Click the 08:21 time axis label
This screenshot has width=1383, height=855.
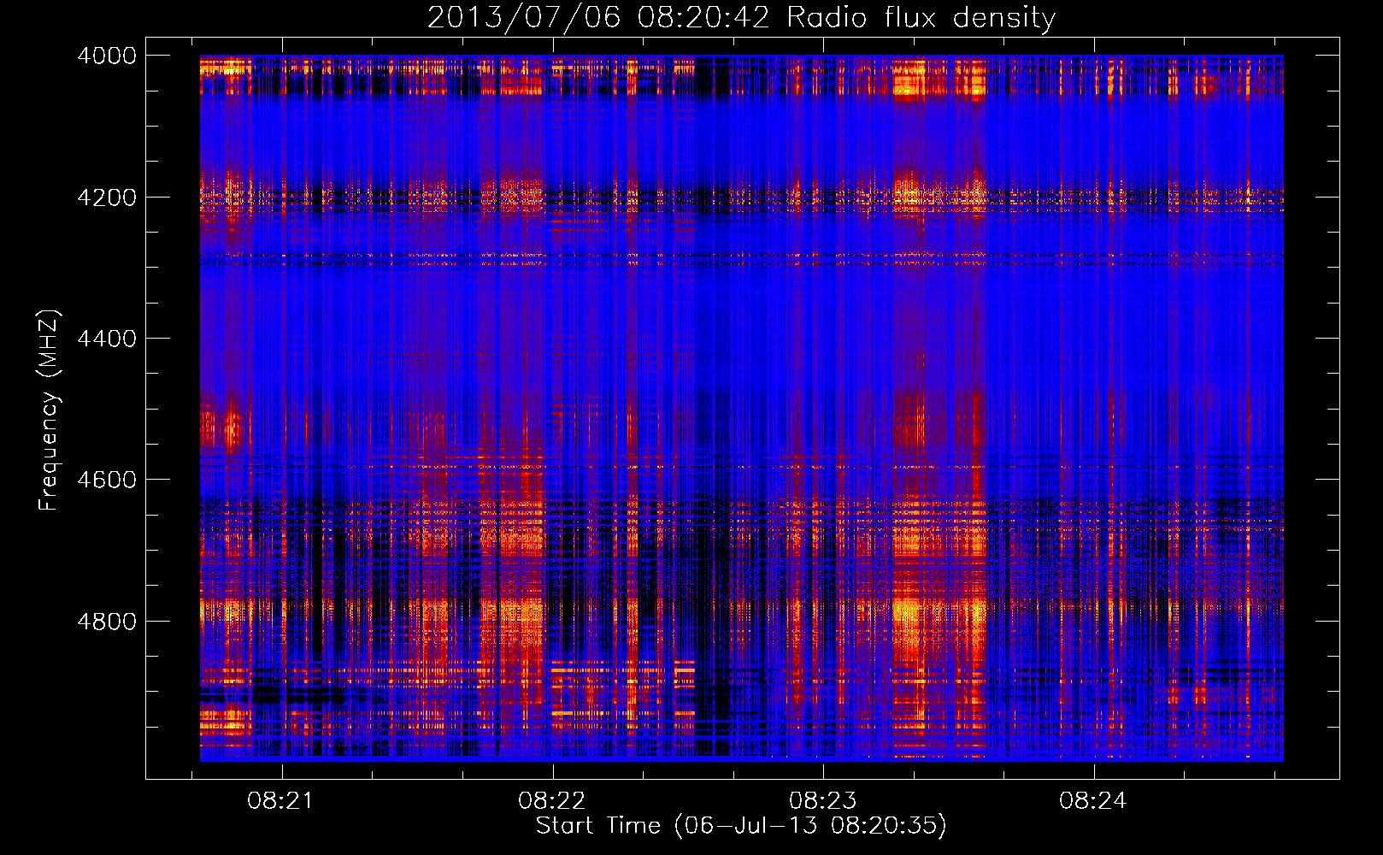pos(280,801)
